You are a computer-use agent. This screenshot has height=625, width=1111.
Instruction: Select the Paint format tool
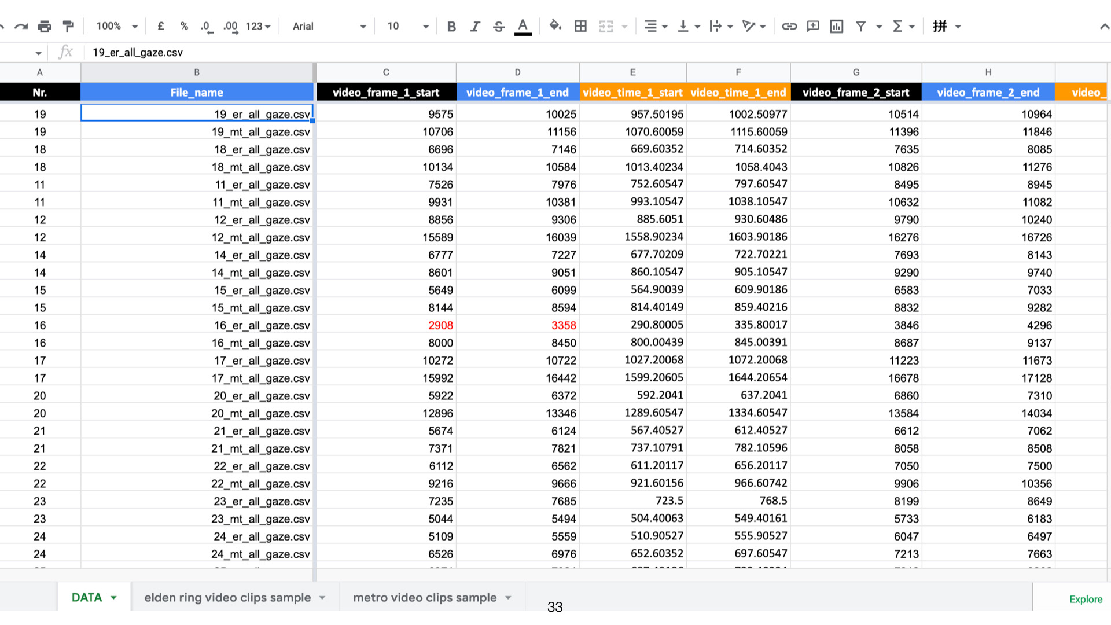tap(68, 26)
